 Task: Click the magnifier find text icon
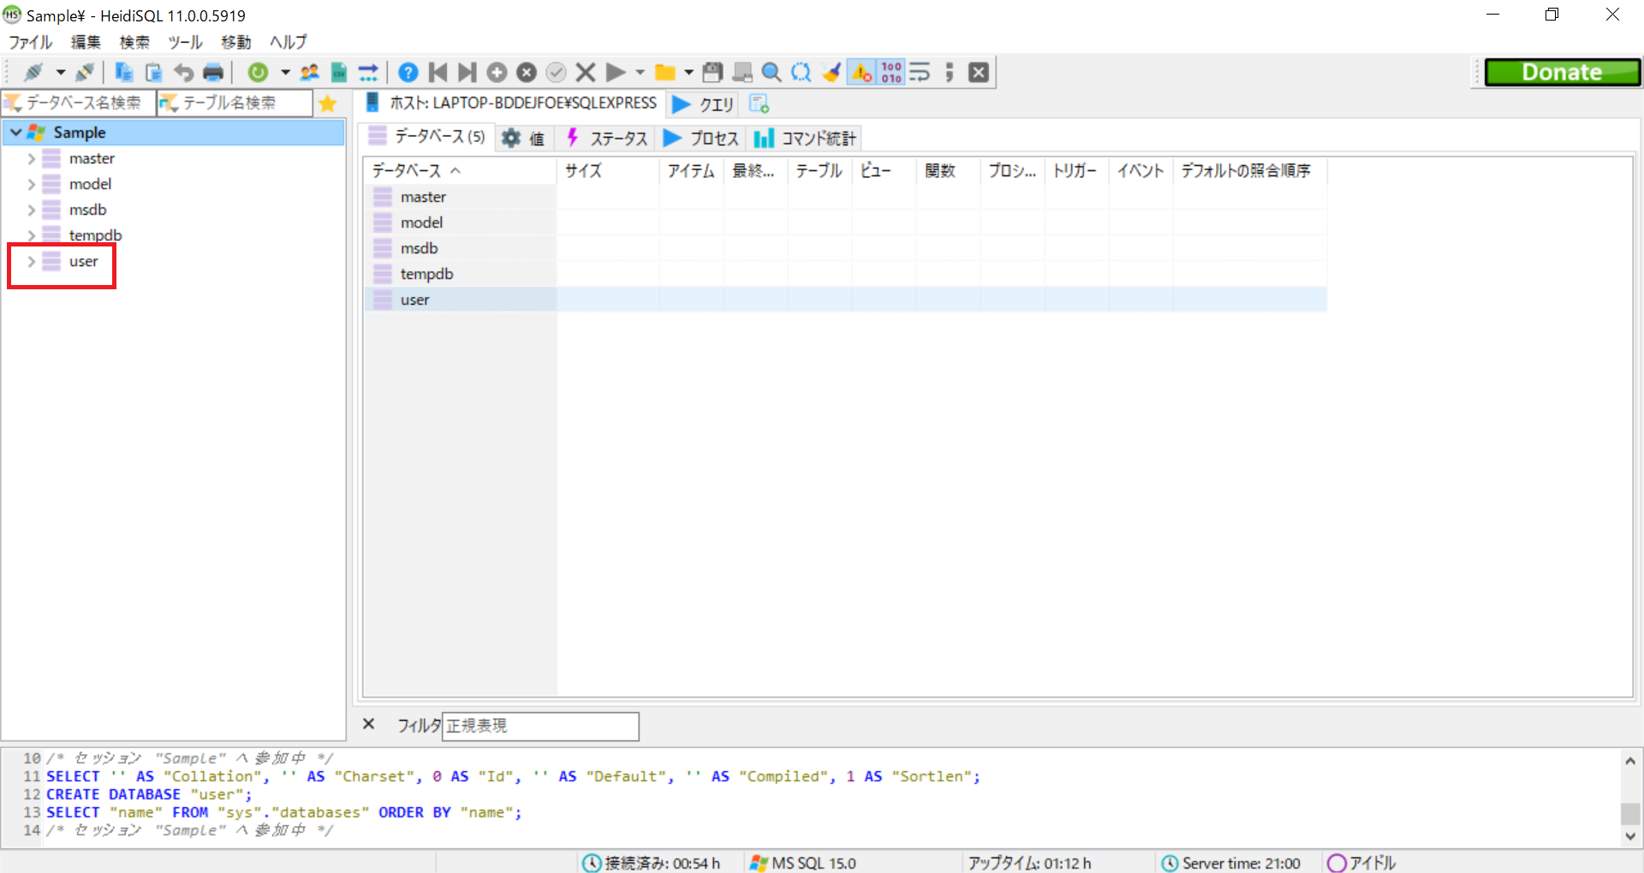771,73
